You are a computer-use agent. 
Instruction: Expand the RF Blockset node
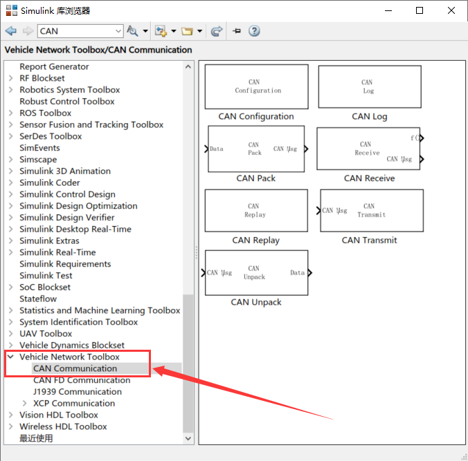pyautogui.click(x=11, y=78)
